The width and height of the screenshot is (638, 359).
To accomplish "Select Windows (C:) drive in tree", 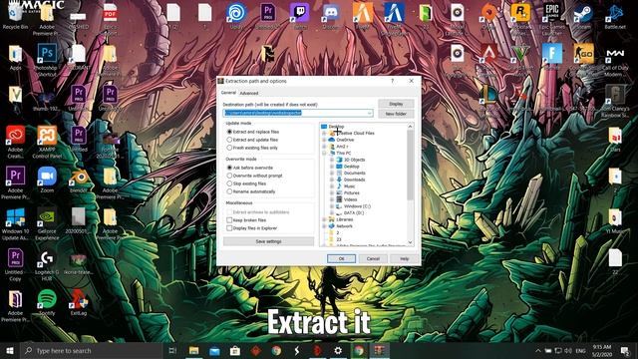I will tap(357, 206).
